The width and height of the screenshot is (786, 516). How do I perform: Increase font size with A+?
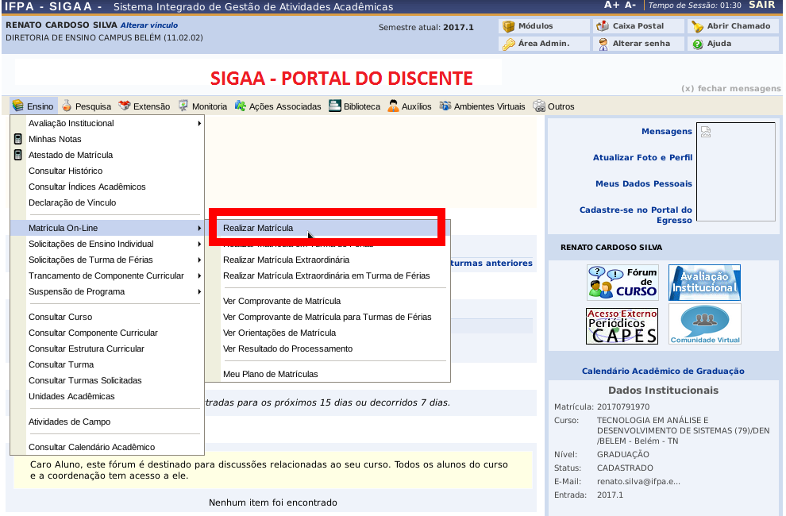[x=611, y=5]
